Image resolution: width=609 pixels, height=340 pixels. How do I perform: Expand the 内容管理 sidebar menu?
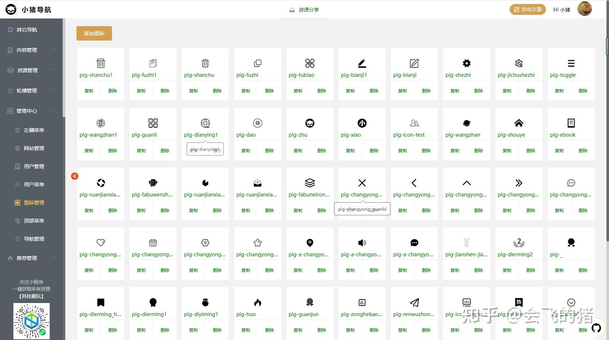point(31,50)
